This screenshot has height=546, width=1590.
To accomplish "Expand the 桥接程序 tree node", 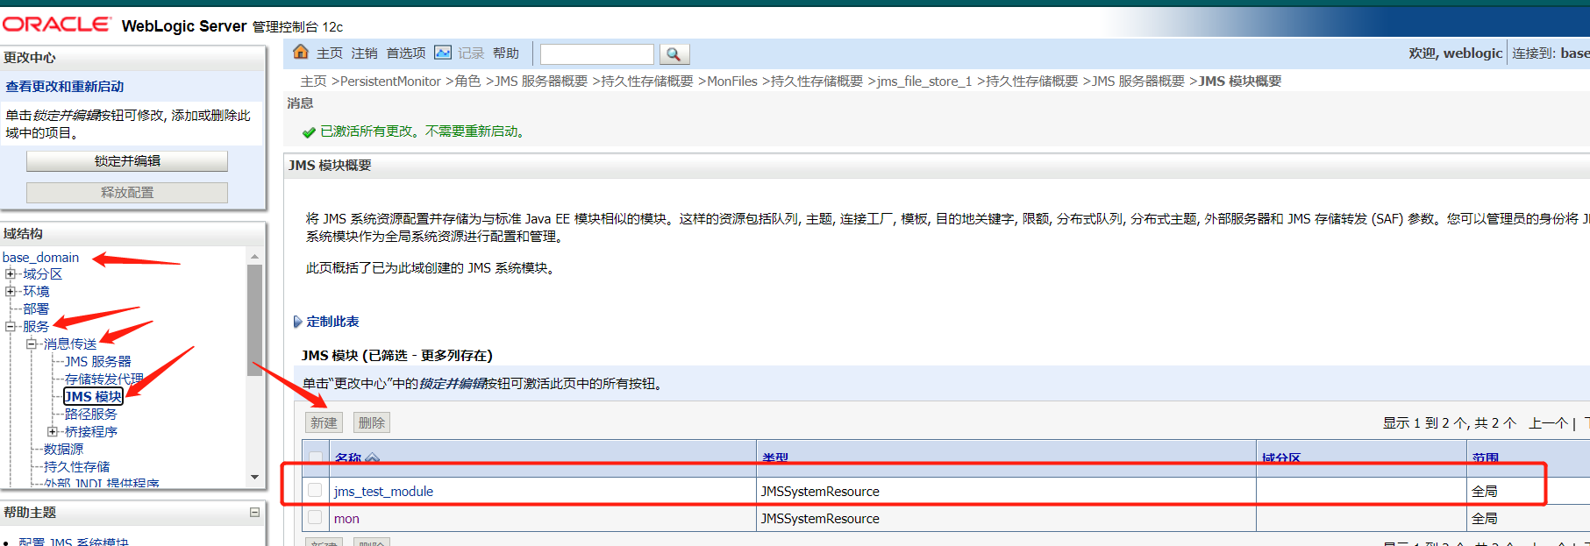I will pos(53,431).
